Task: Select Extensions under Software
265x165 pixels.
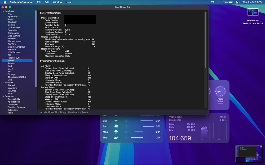Action: (x=13, y=110)
